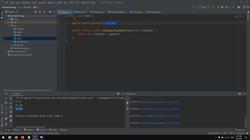This screenshot has height=140, width=250.
Task: Click the print icon in Run console
Action: click(x=11, y=116)
